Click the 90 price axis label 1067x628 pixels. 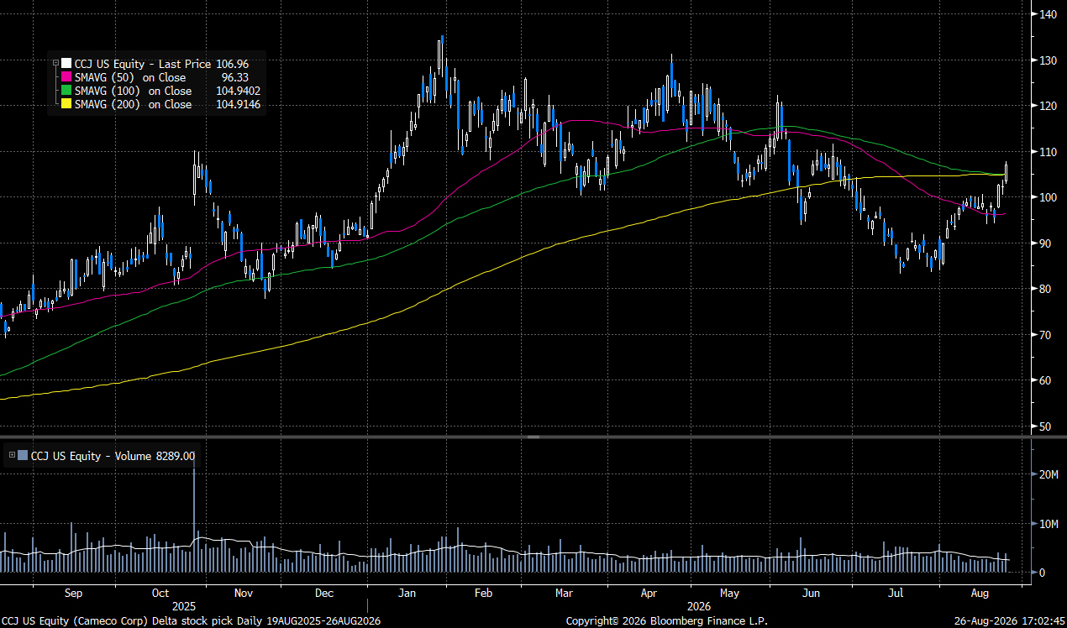1045,243
